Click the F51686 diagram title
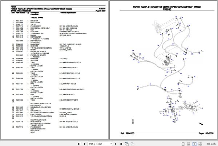This screenshot has width=218, height=146. (167, 9)
